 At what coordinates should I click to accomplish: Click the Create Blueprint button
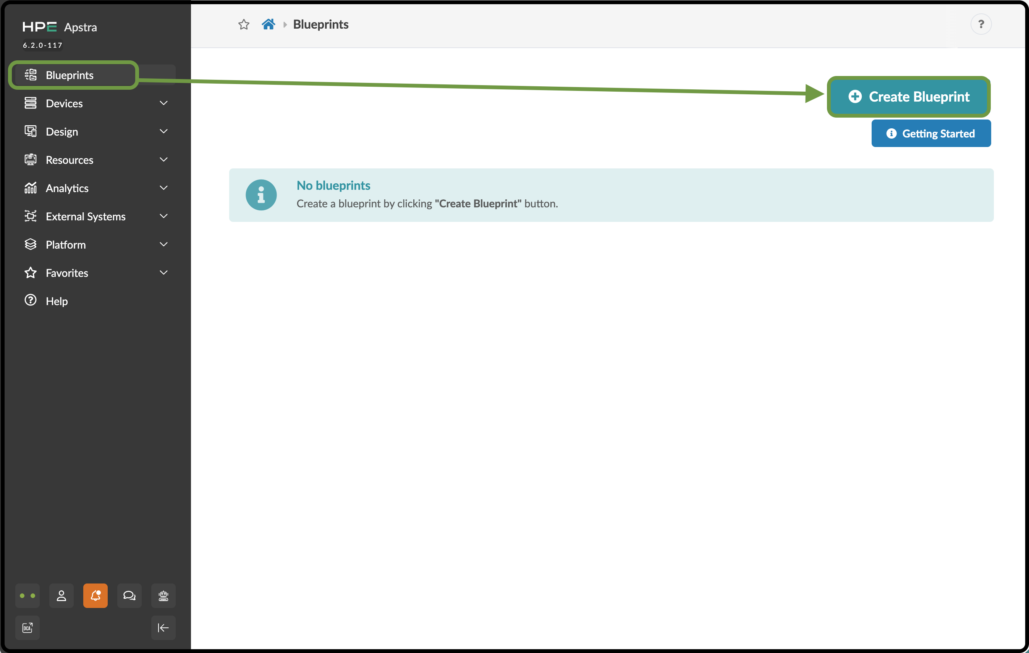[x=909, y=97]
